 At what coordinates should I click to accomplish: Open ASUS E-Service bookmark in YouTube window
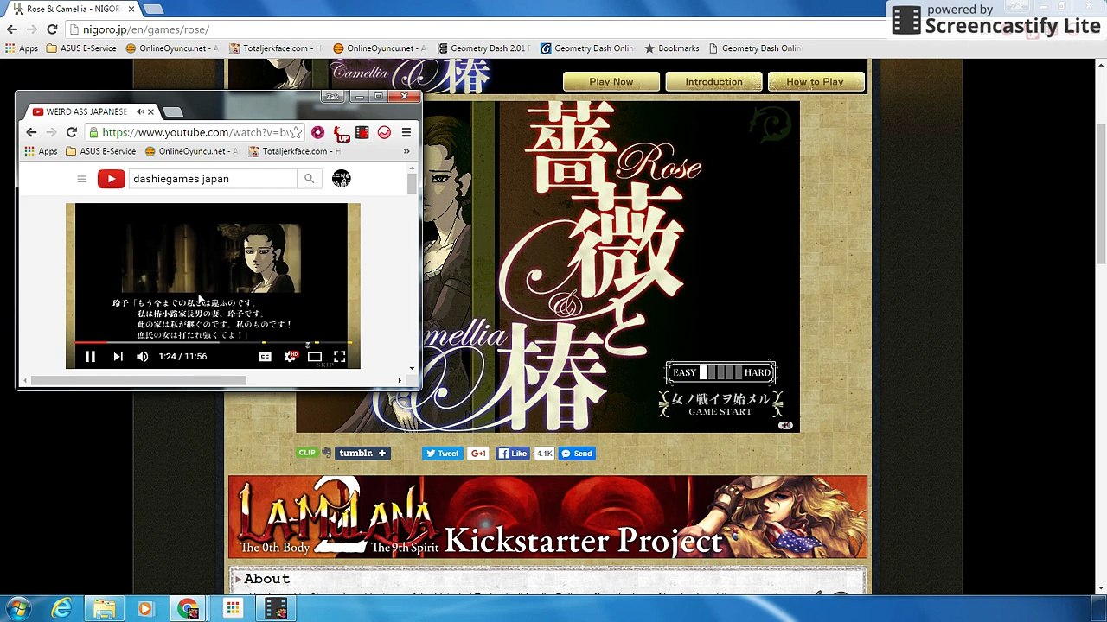pos(99,151)
